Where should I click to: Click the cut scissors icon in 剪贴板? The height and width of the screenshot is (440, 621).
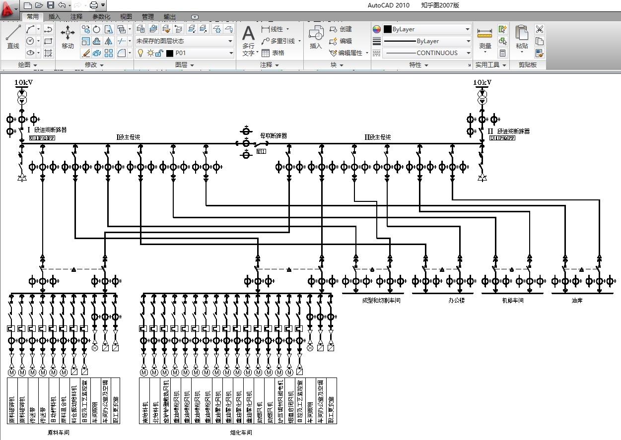pyautogui.click(x=540, y=29)
